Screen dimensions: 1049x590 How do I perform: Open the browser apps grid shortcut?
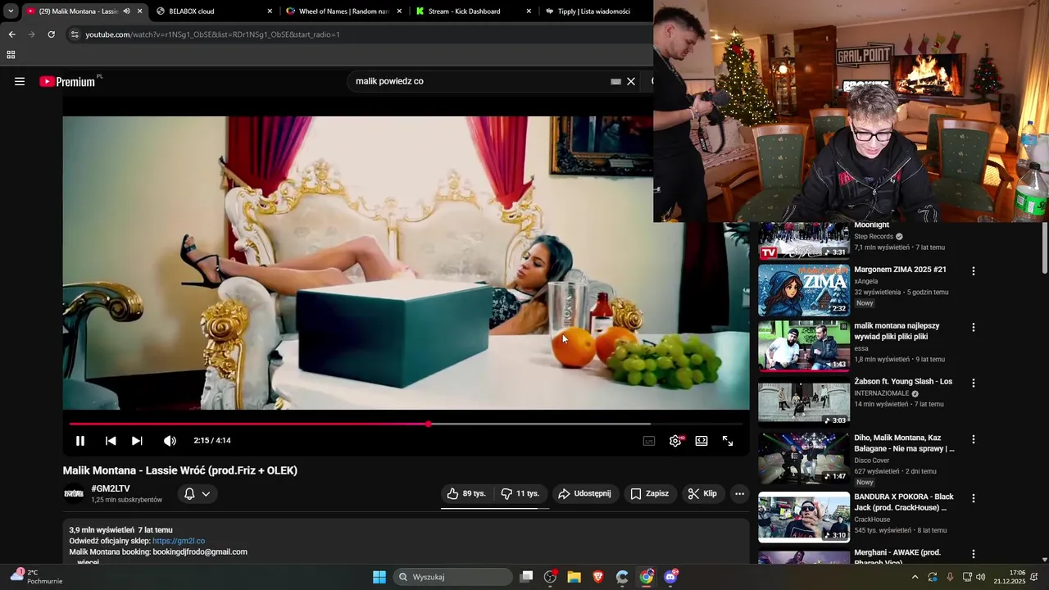click(11, 55)
